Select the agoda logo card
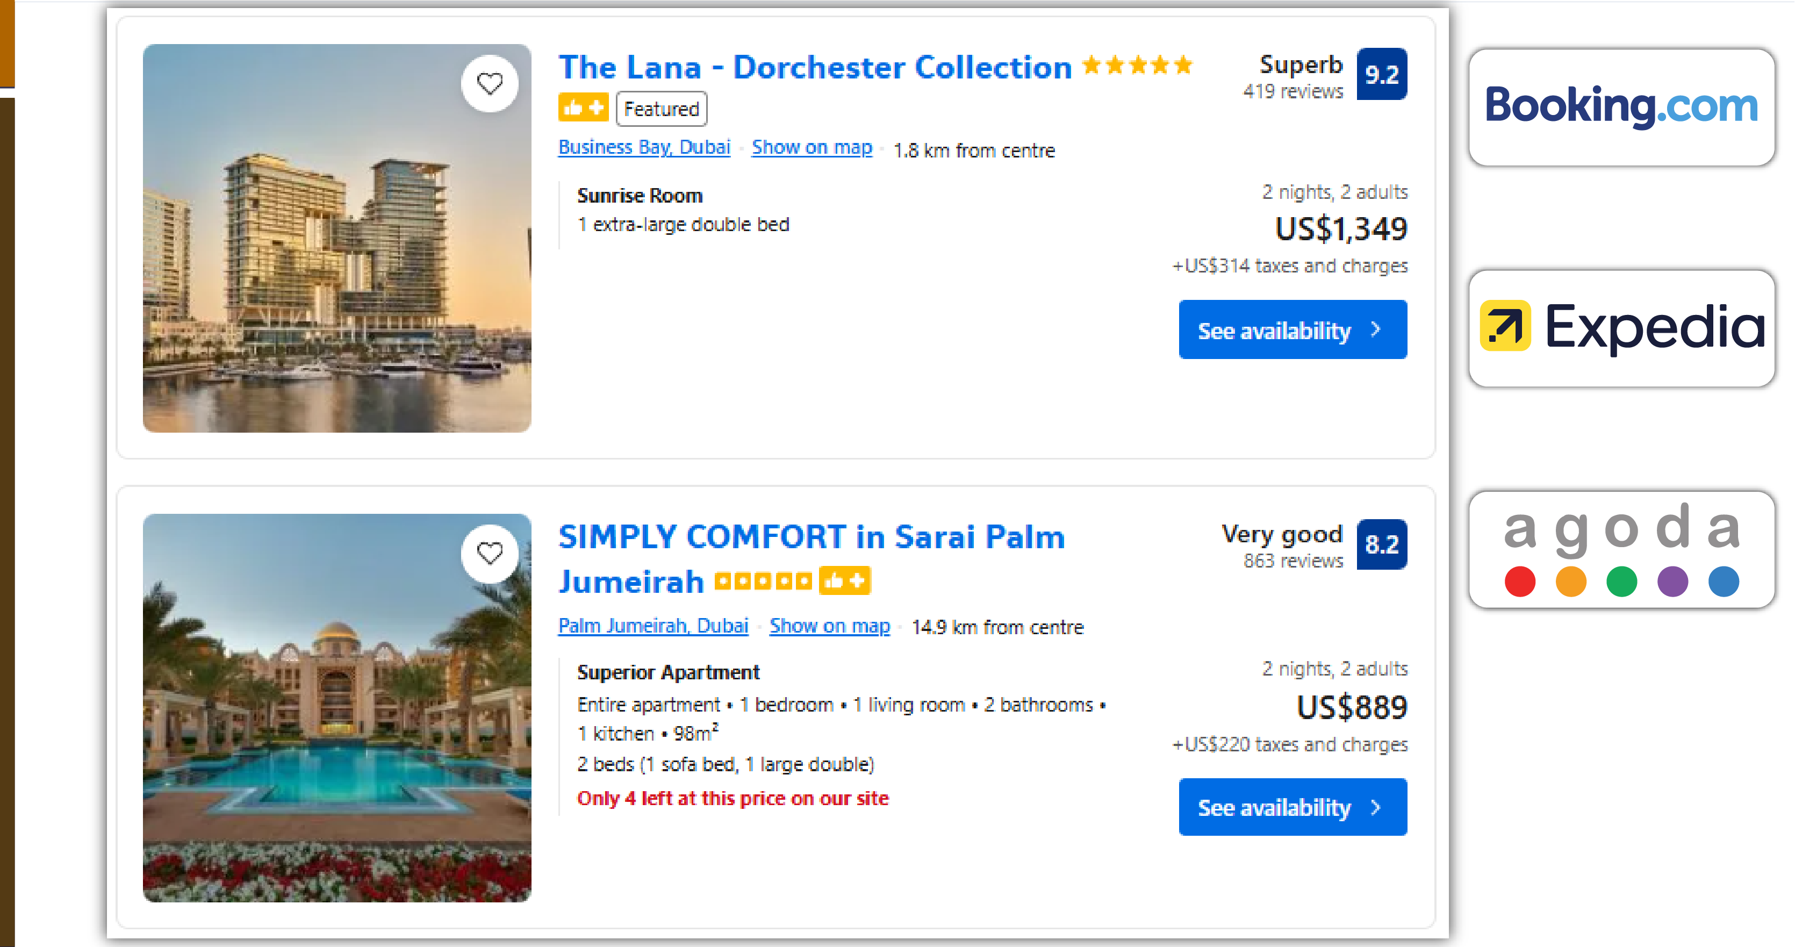 click(x=1621, y=549)
